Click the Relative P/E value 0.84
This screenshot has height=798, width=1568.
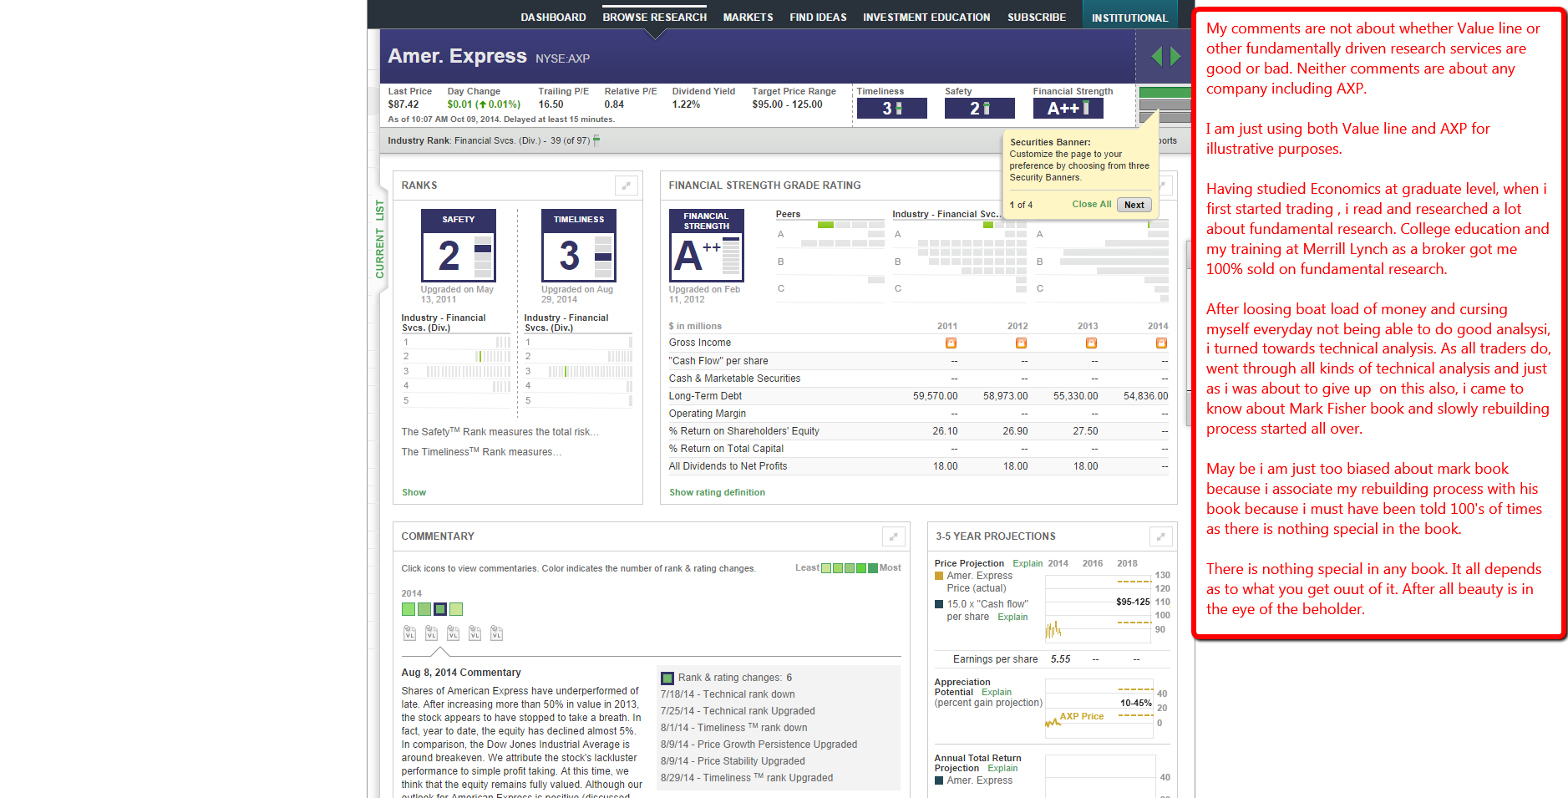click(x=614, y=104)
